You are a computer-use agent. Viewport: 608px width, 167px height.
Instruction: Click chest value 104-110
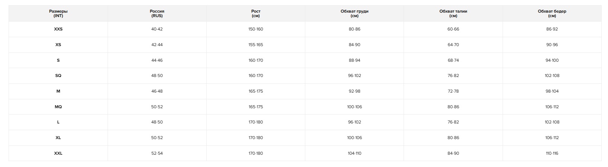coord(354,153)
